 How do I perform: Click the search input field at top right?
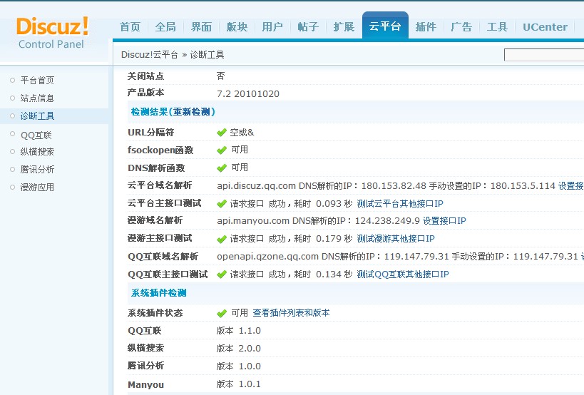(x=543, y=55)
